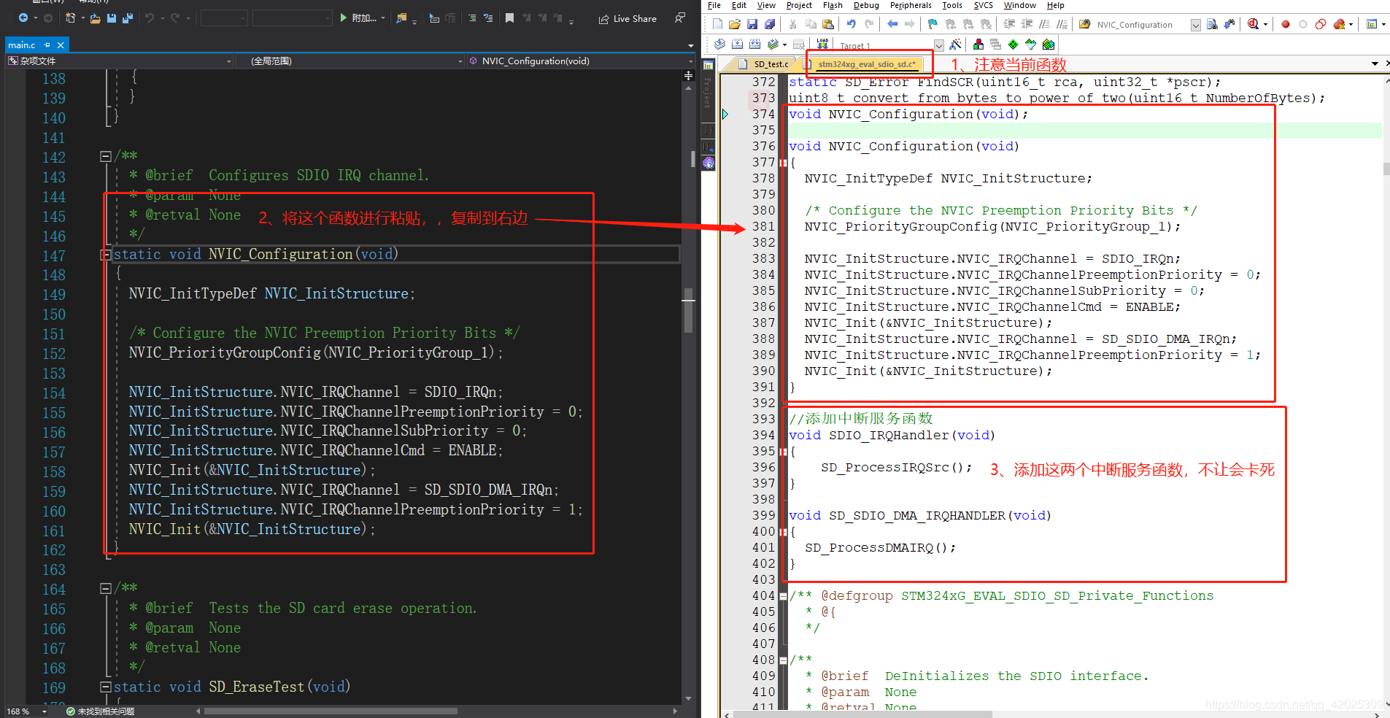The width and height of the screenshot is (1390, 718).
Task: Click Visual Studio Find in Files icon
Action: pyautogui.click(x=401, y=18)
